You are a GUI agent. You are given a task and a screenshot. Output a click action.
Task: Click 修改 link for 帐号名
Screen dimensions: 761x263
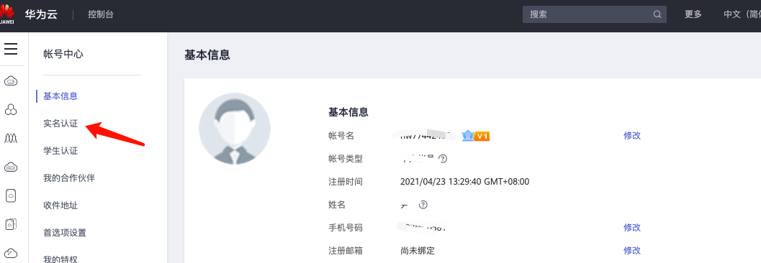(x=632, y=136)
